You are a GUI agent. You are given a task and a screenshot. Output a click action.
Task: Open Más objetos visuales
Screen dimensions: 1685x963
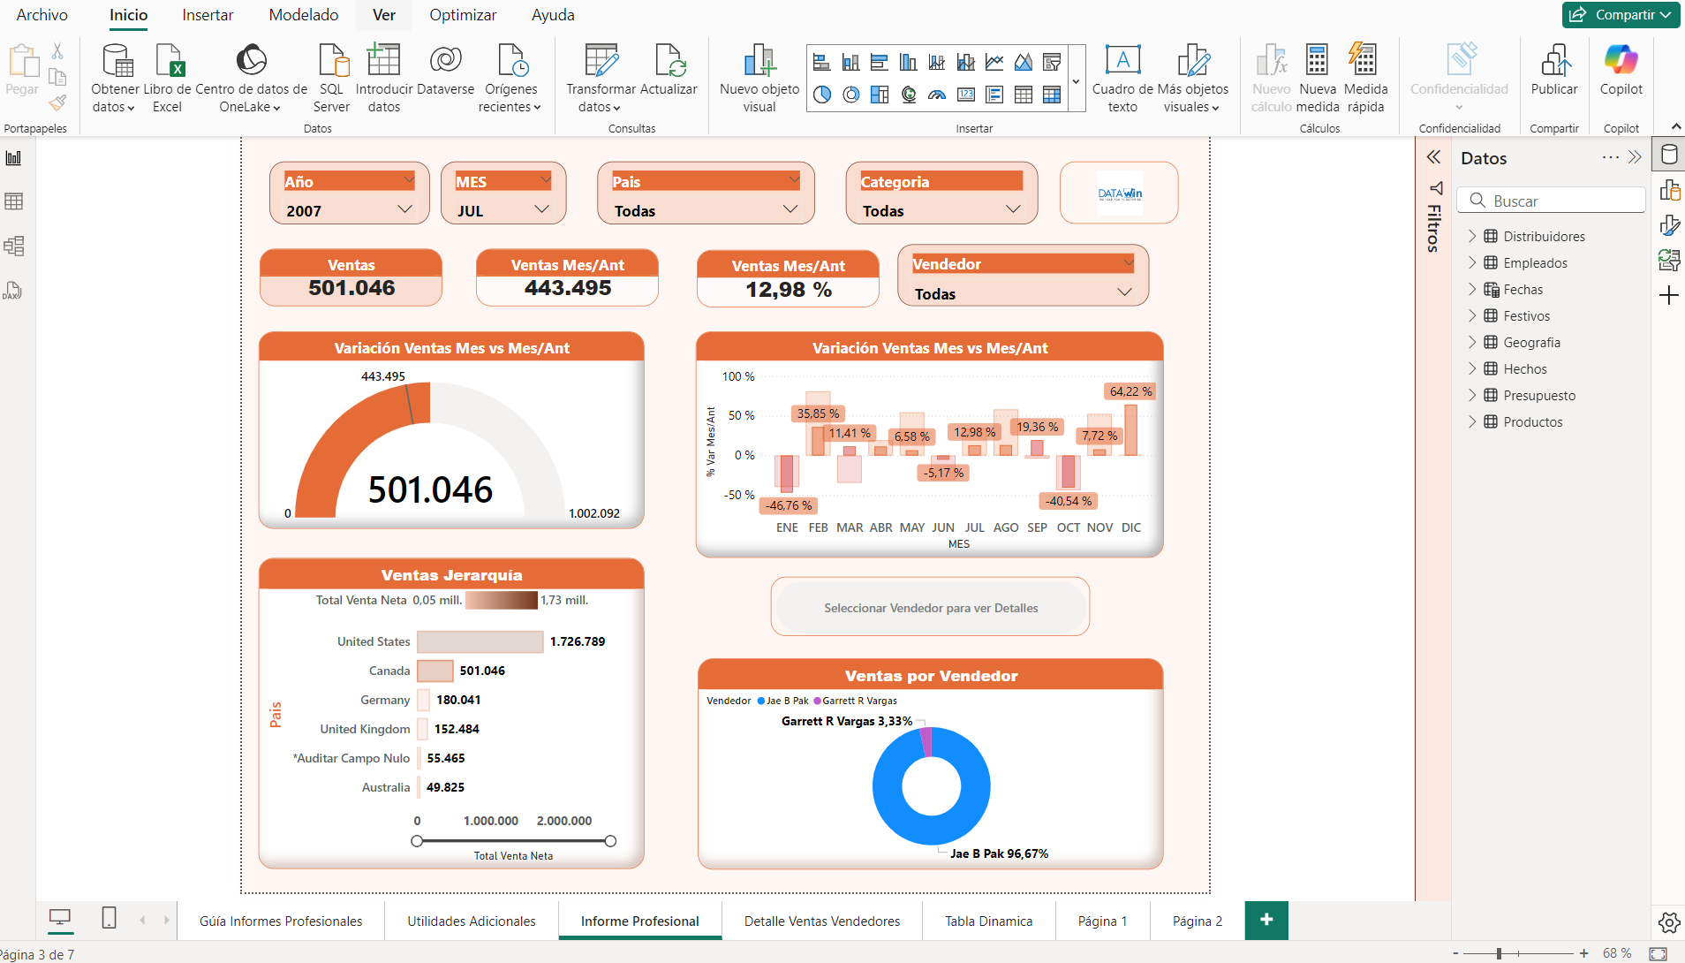click(x=1193, y=78)
